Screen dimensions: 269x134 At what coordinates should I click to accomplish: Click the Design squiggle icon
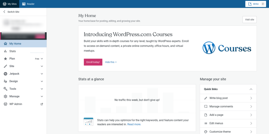pyautogui.click(x=6, y=81)
